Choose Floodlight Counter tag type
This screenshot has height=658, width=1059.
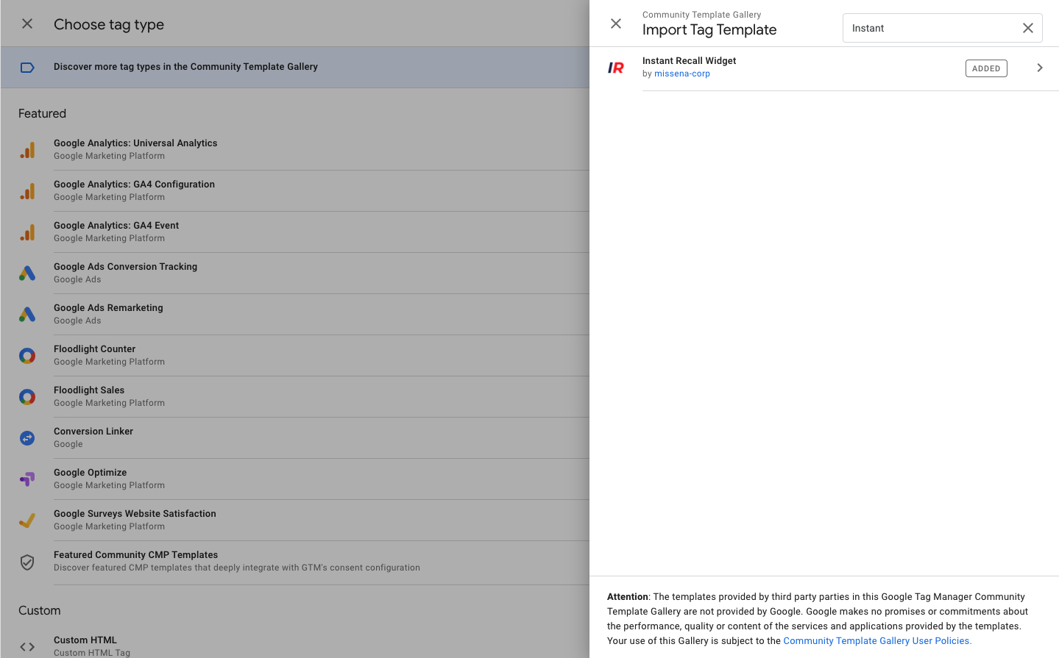point(295,356)
